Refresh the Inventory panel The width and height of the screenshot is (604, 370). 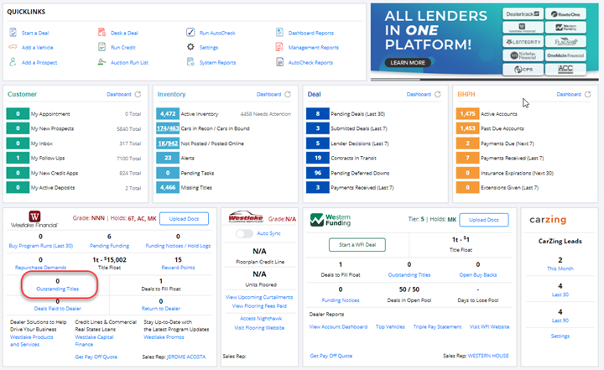288,95
